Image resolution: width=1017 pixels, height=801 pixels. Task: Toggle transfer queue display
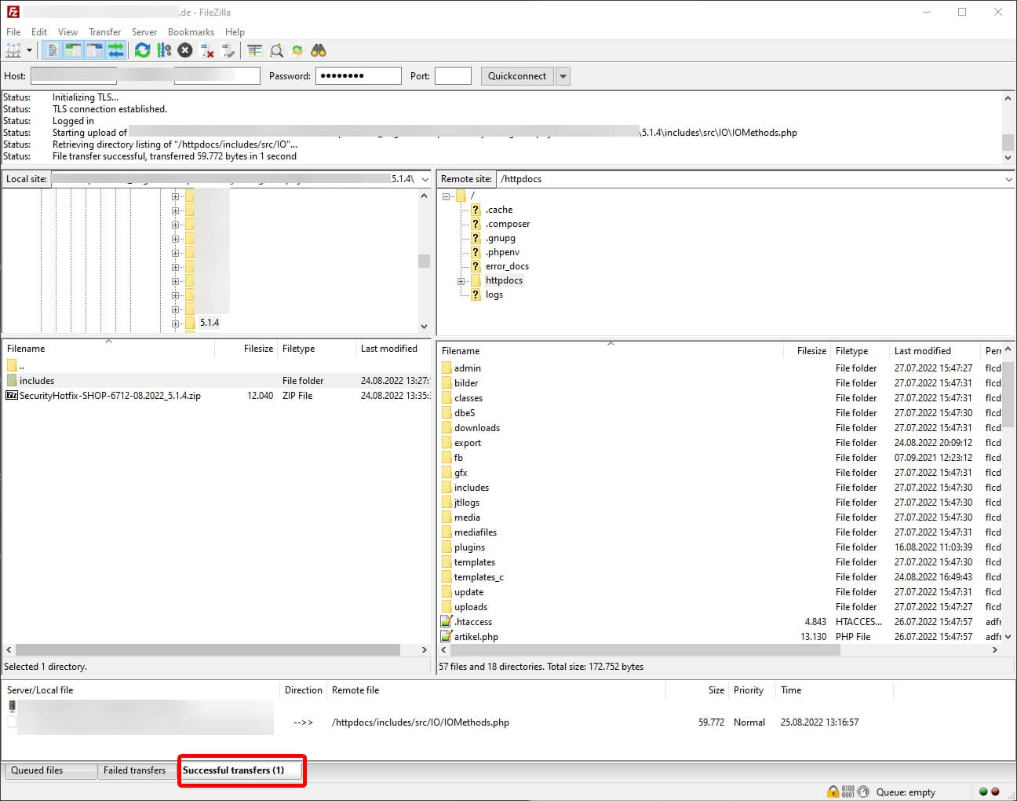pos(116,50)
